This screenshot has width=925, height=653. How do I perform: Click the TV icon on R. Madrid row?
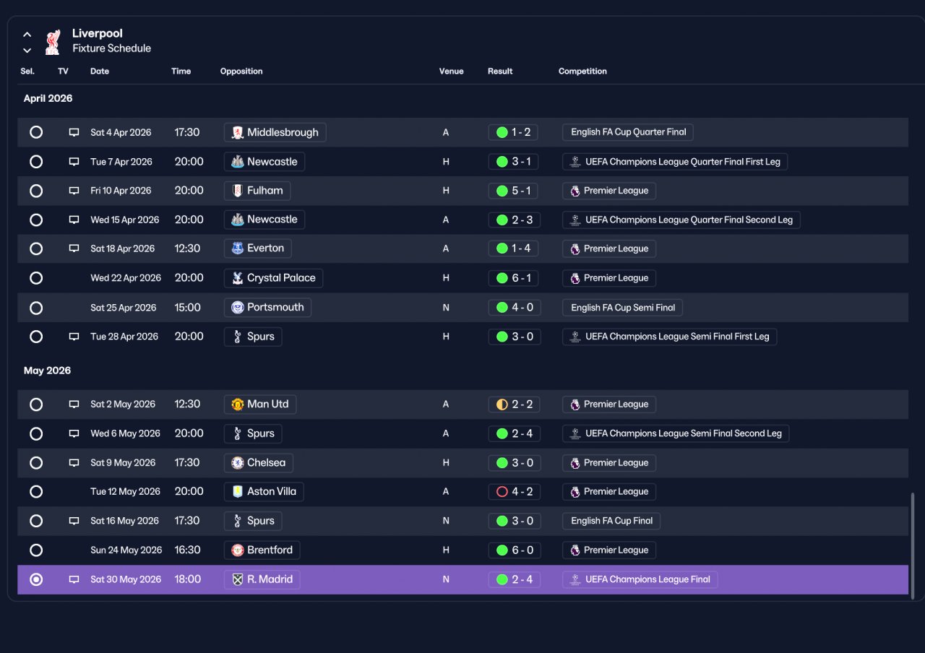point(74,579)
